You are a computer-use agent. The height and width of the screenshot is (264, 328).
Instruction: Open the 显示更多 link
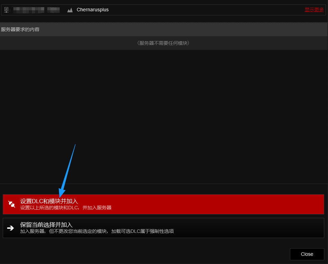coord(314,10)
